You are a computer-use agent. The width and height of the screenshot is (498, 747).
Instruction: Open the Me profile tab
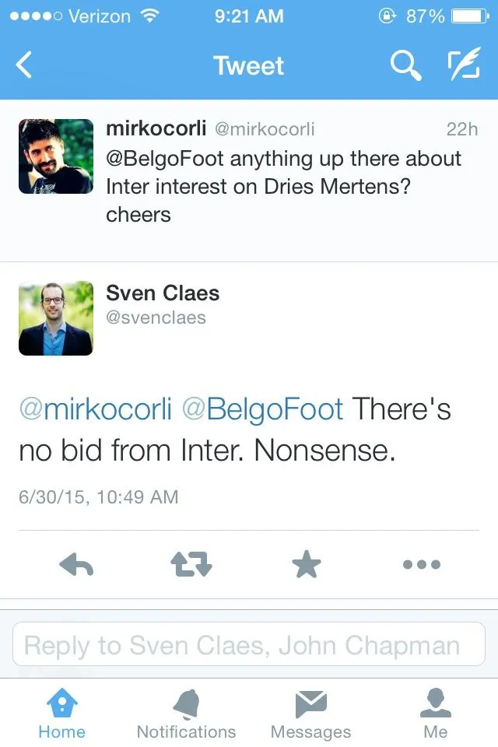(435, 714)
